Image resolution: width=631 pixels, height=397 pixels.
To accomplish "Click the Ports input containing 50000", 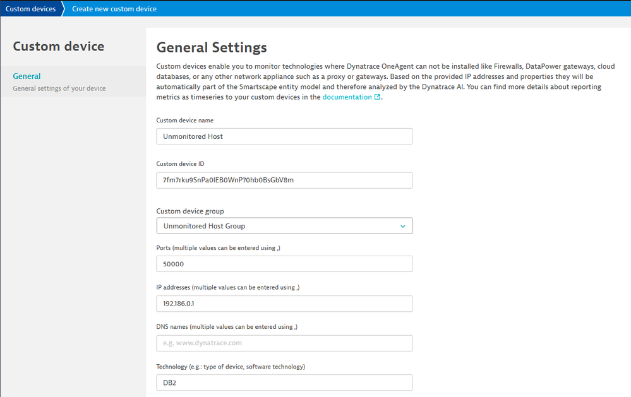I will 284,264.
